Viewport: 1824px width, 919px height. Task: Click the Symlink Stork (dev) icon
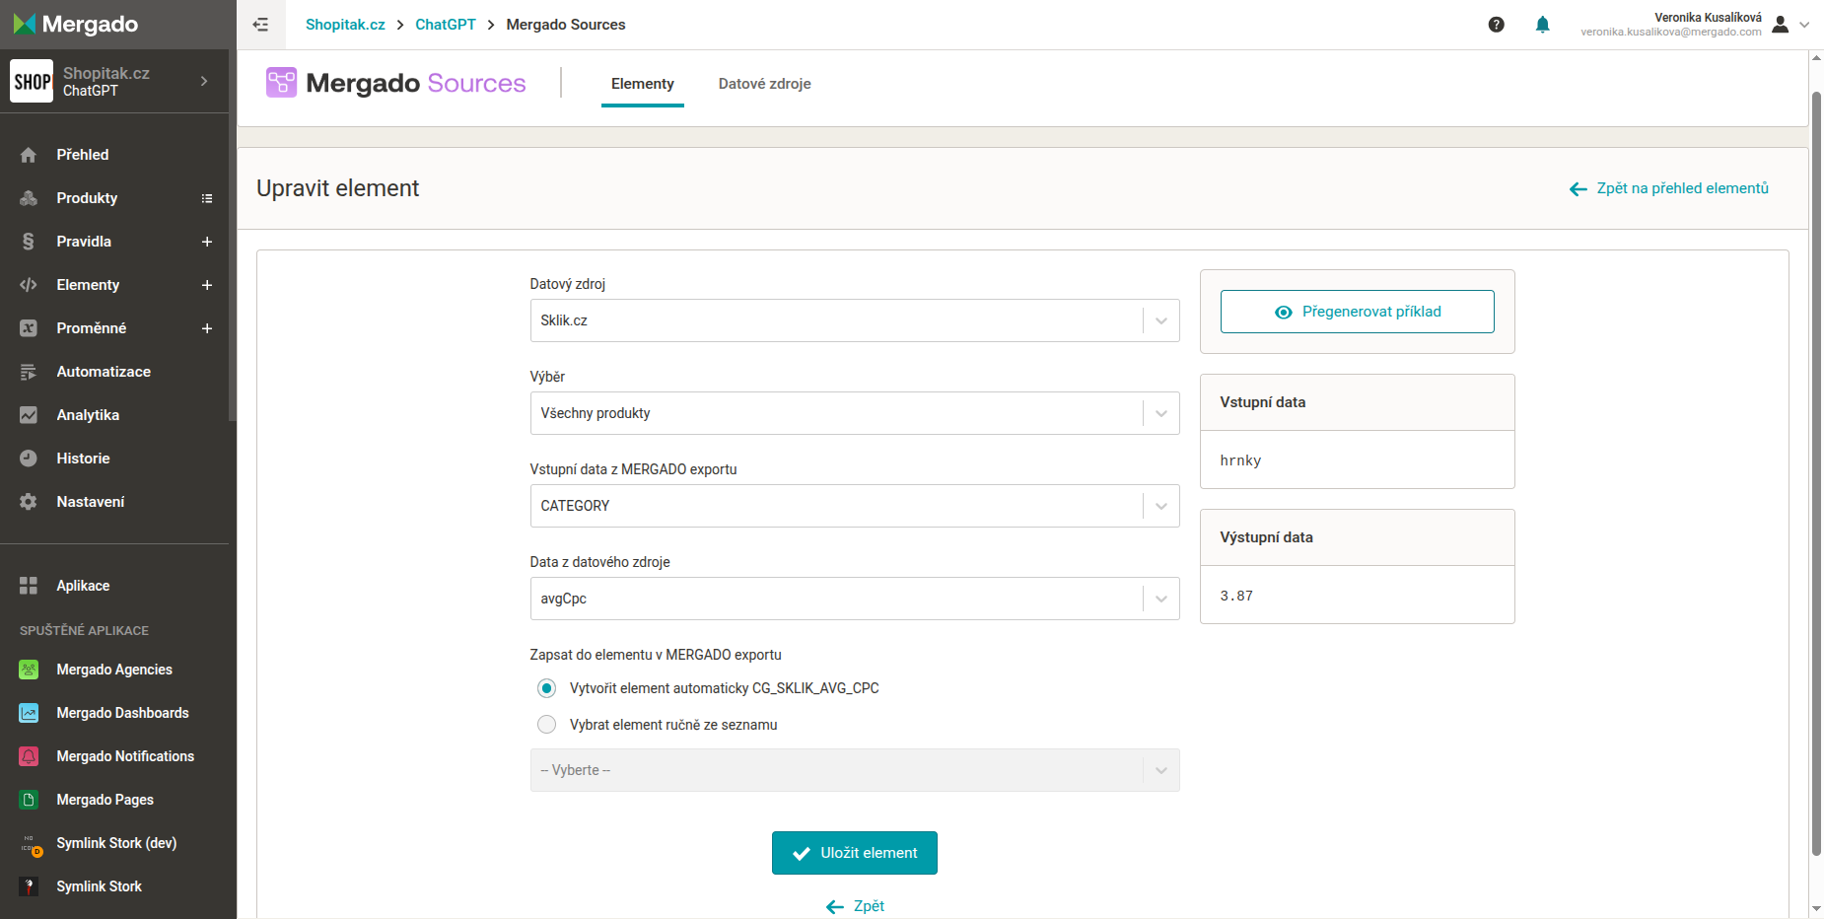pos(30,844)
